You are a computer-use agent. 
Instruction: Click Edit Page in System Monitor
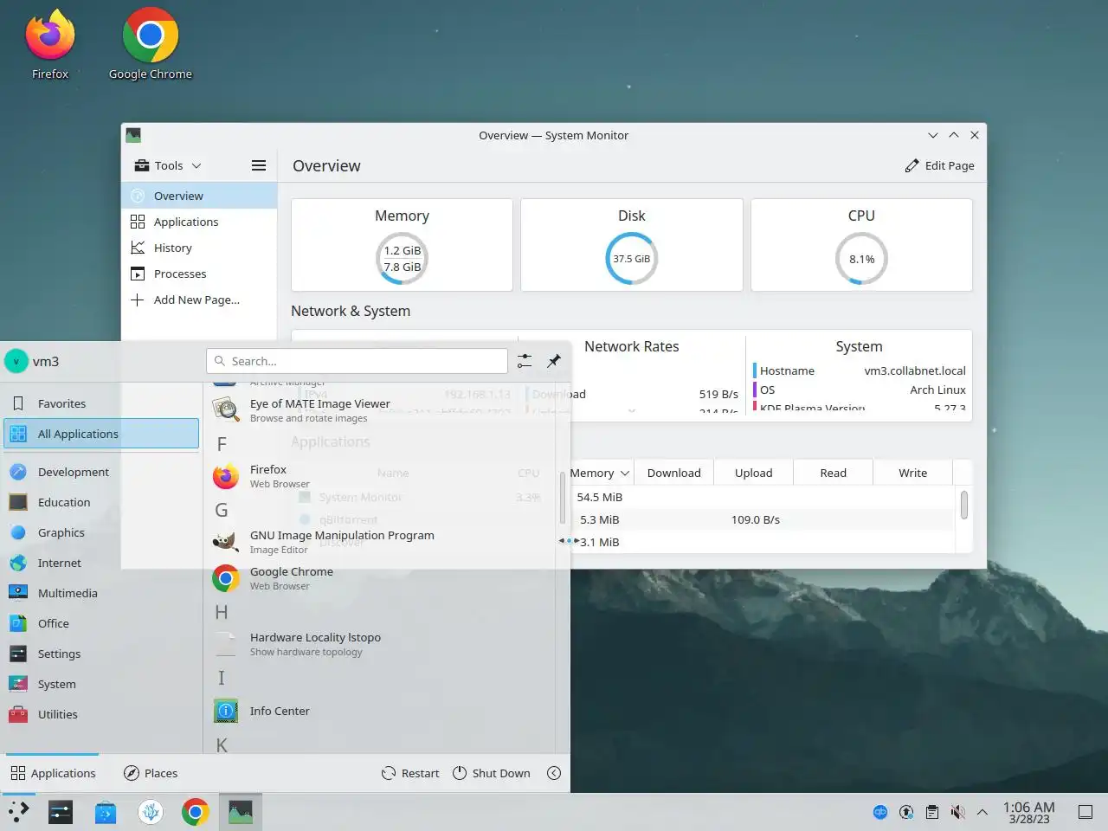coord(939,165)
